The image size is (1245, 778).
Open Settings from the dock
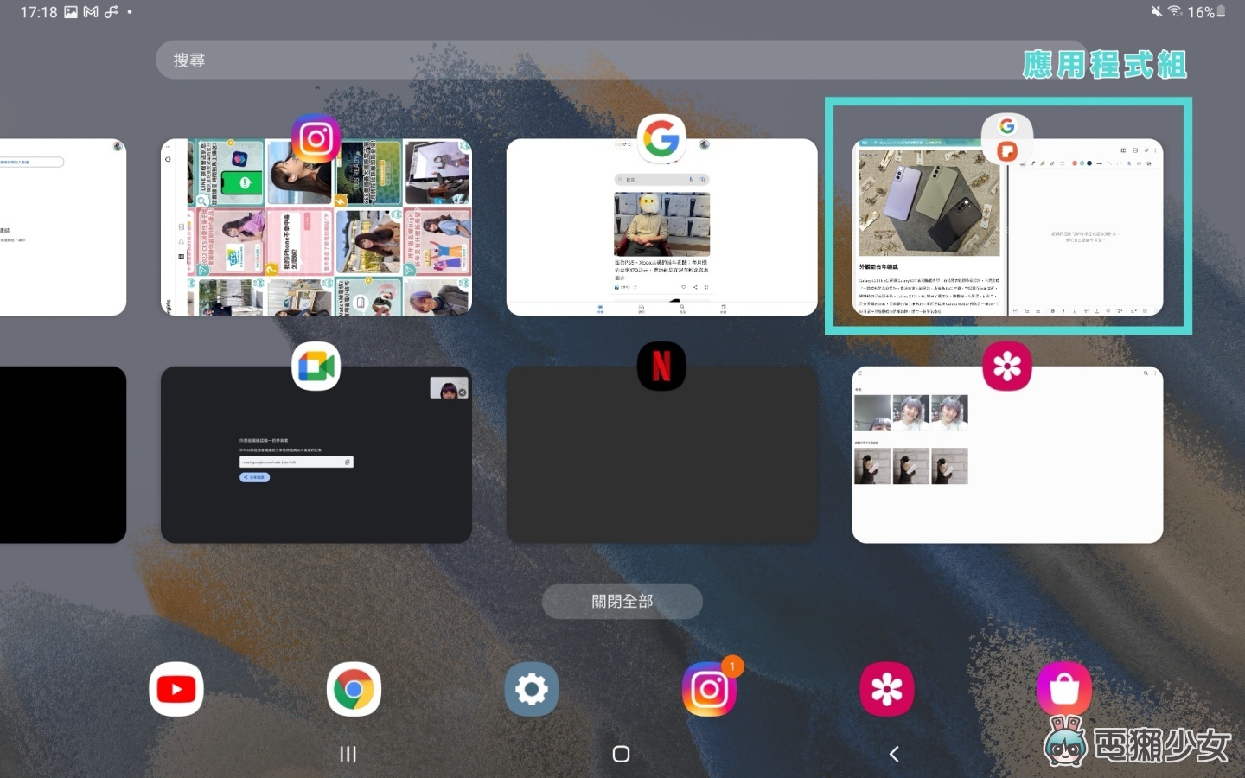pos(531,689)
